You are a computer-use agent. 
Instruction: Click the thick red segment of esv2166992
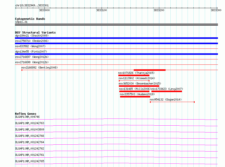pyautogui.click(x=150, y=70)
